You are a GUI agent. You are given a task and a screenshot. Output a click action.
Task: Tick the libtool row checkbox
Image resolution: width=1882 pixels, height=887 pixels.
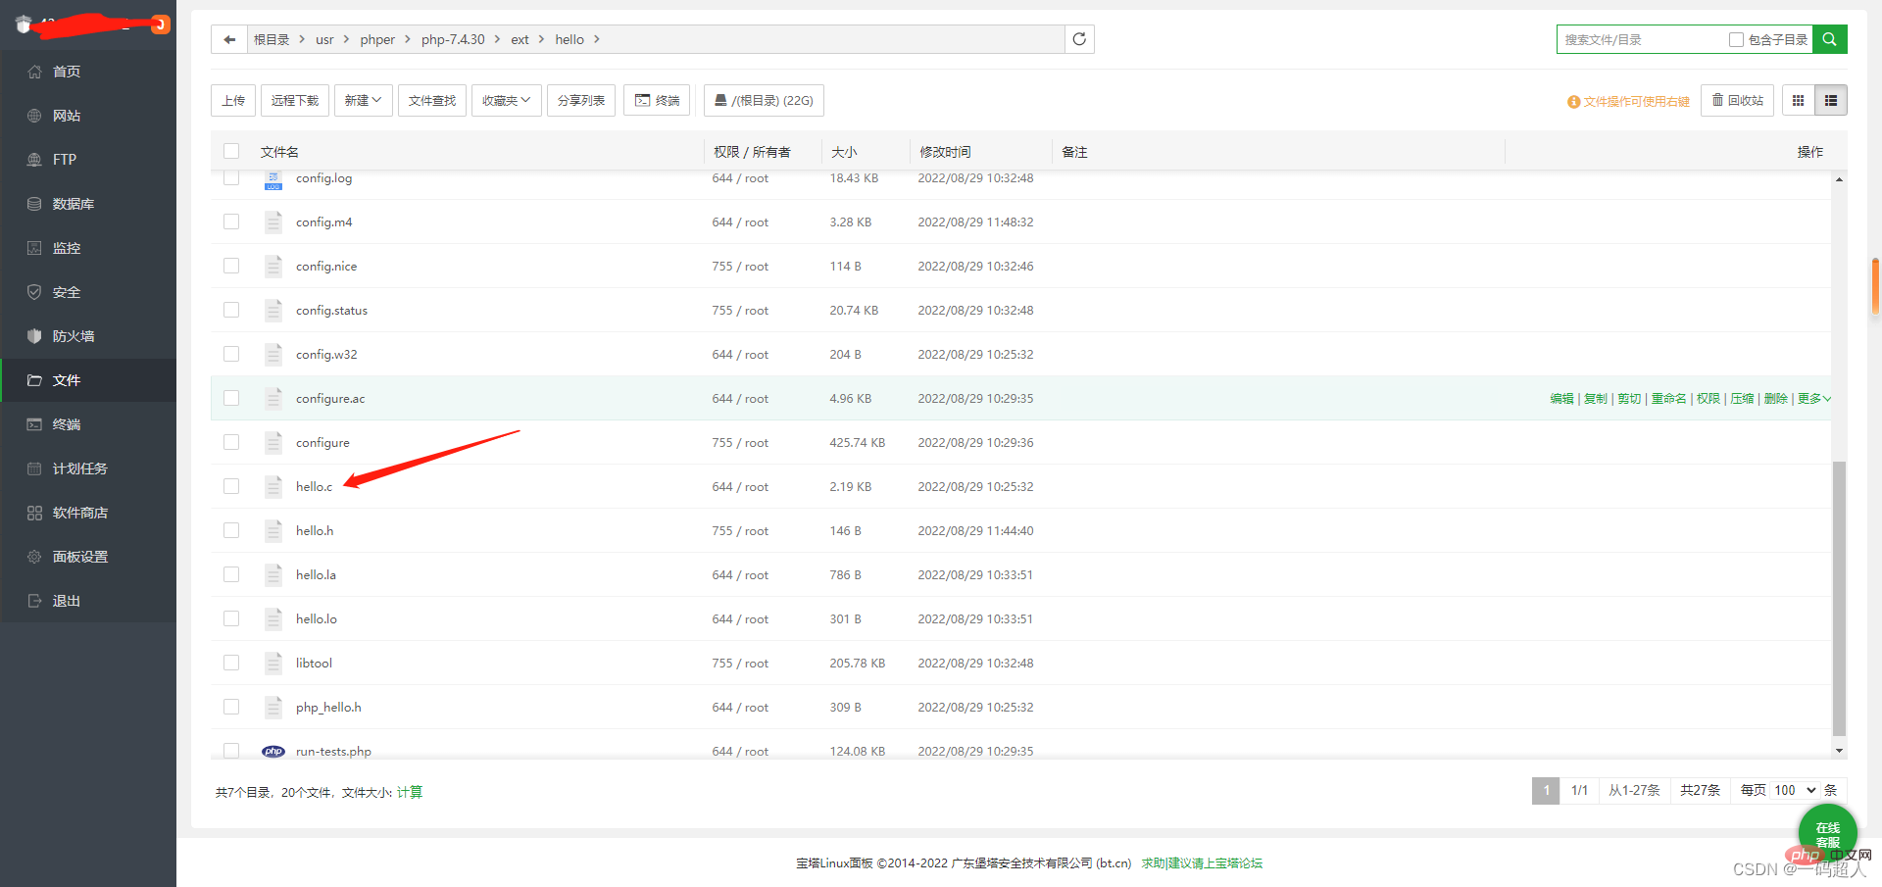click(x=231, y=663)
